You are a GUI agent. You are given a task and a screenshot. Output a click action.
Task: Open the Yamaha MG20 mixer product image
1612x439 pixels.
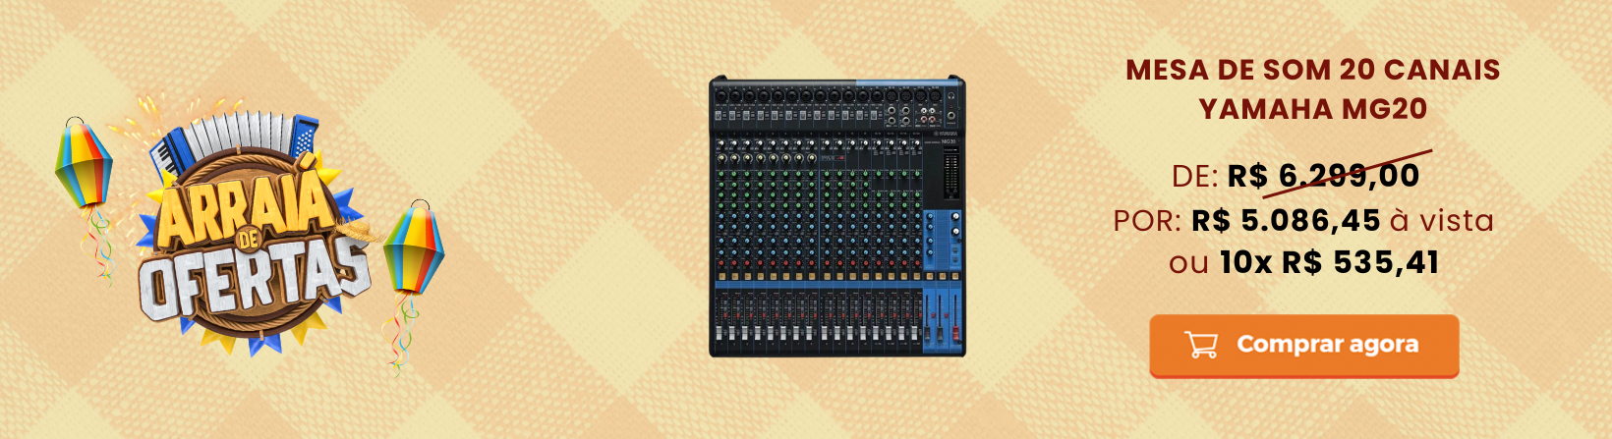coord(836,216)
